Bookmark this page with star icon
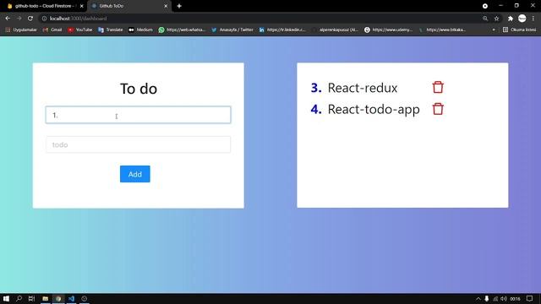This screenshot has width=541, height=304. coord(496,19)
